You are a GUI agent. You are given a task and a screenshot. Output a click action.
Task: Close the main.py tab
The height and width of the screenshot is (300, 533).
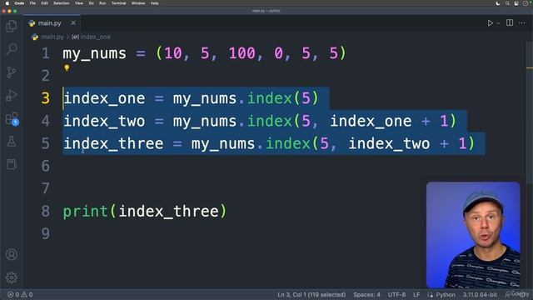tap(73, 22)
